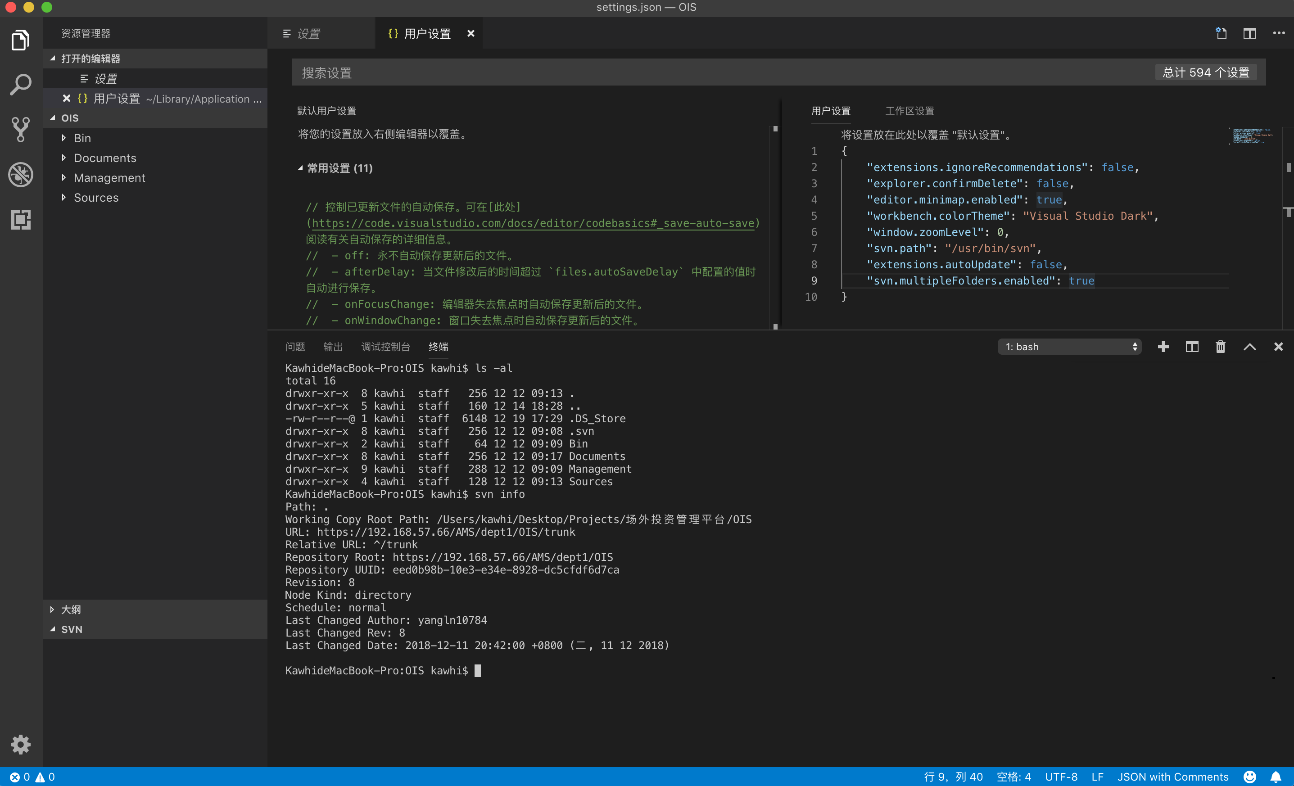
Task: Collapse the 打开的编辑器 section
Action: coord(155,58)
